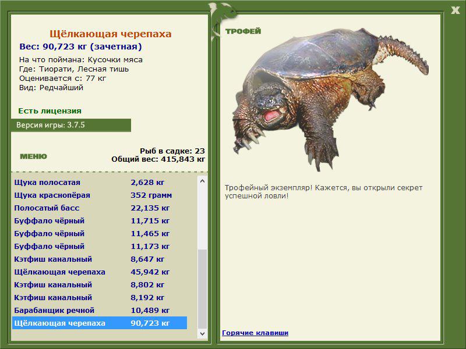Image resolution: width=466 pixels, height=349 pixels.
Task: Select Щука полосатая 2,628 кг row
Action: coord(100,183)
